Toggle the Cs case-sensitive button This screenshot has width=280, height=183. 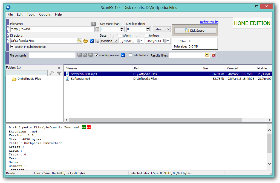tap(85, 55)
